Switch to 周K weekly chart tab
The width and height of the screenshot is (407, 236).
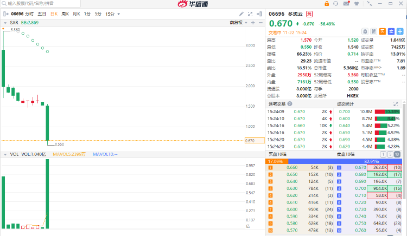[65, 14]
